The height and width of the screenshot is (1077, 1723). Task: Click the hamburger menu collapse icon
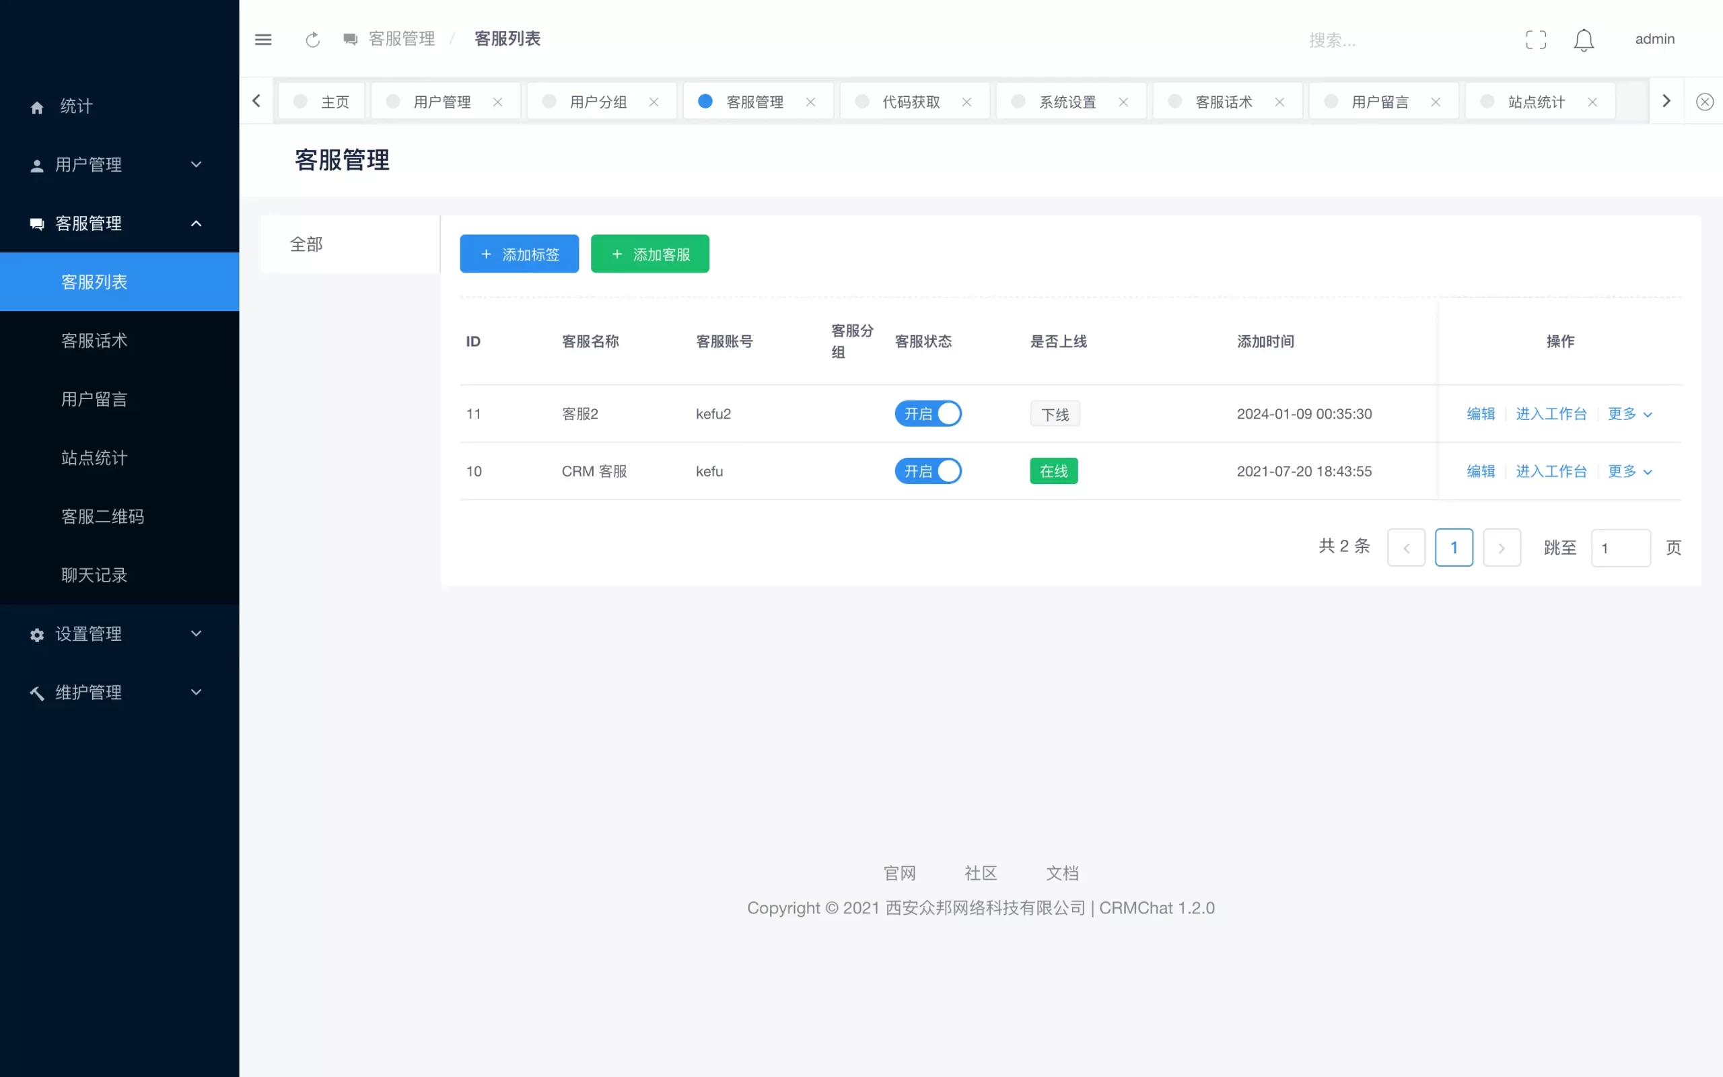(262, 39)
